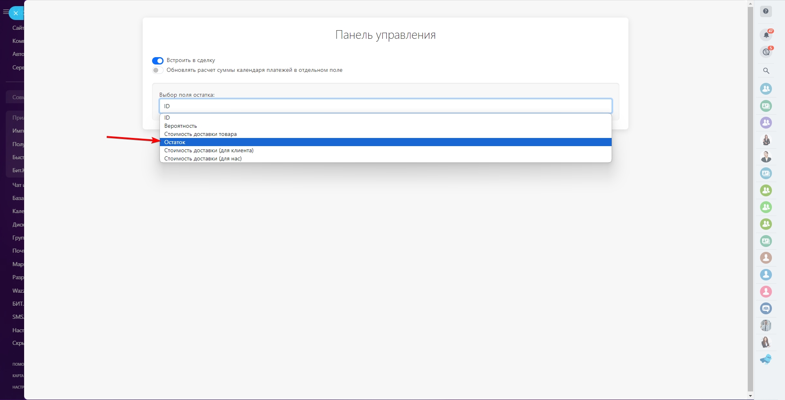
Task: Open the "Авто" left menu item
Action: coord(18,54)
